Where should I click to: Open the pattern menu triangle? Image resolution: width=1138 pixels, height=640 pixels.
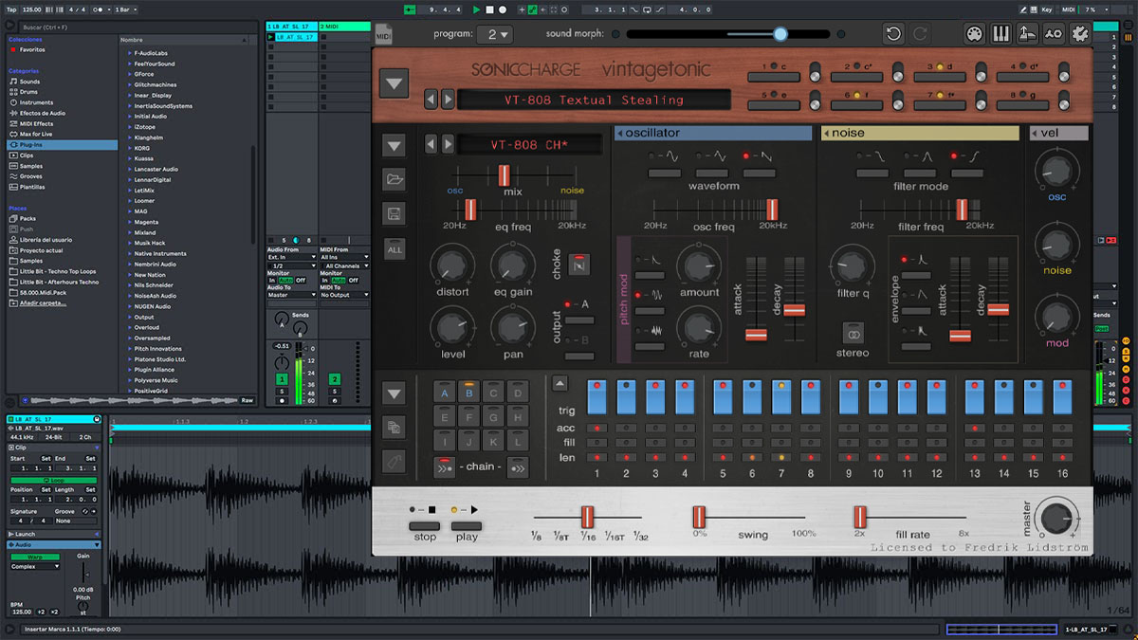pyautogui.click(x=395, y=393)
